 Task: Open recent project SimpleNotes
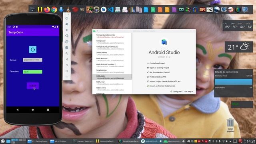click(x=112, y=71)
